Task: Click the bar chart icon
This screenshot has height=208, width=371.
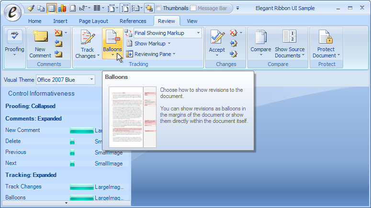Action: click(62, 8)
